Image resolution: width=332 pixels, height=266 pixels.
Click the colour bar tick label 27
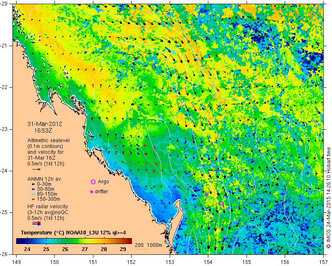[x=85, y=249]
